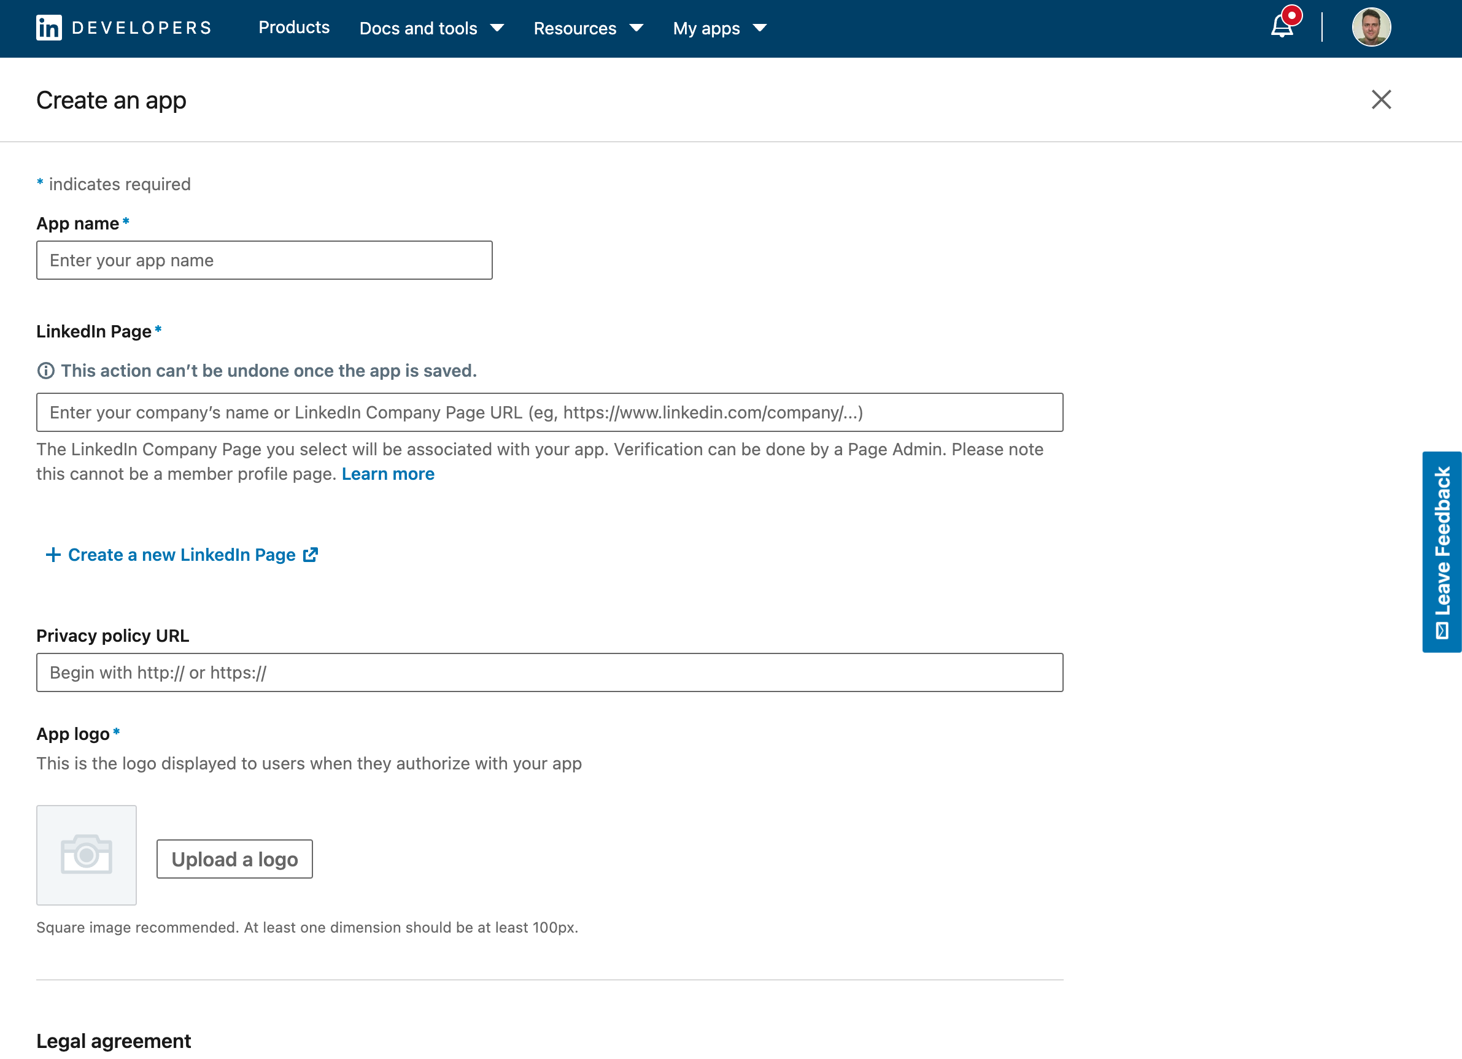Click Create a new LinkedIn Page link
Screen dimensions: 1462x1059
point(182,555)
